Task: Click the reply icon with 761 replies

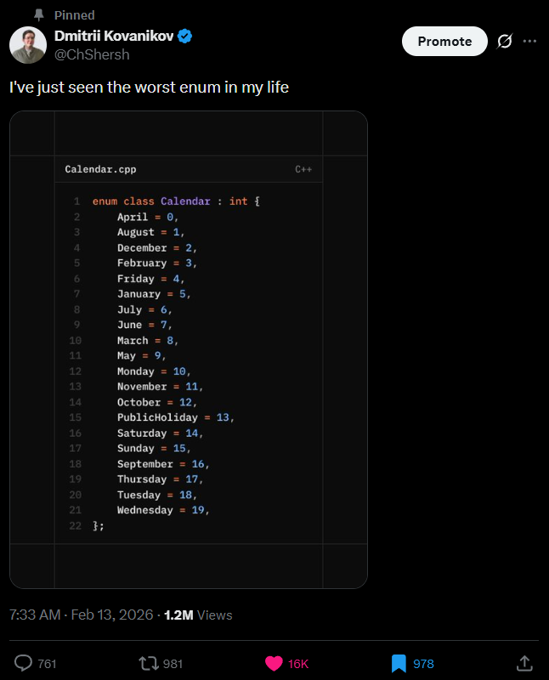Action: point(24,663)
